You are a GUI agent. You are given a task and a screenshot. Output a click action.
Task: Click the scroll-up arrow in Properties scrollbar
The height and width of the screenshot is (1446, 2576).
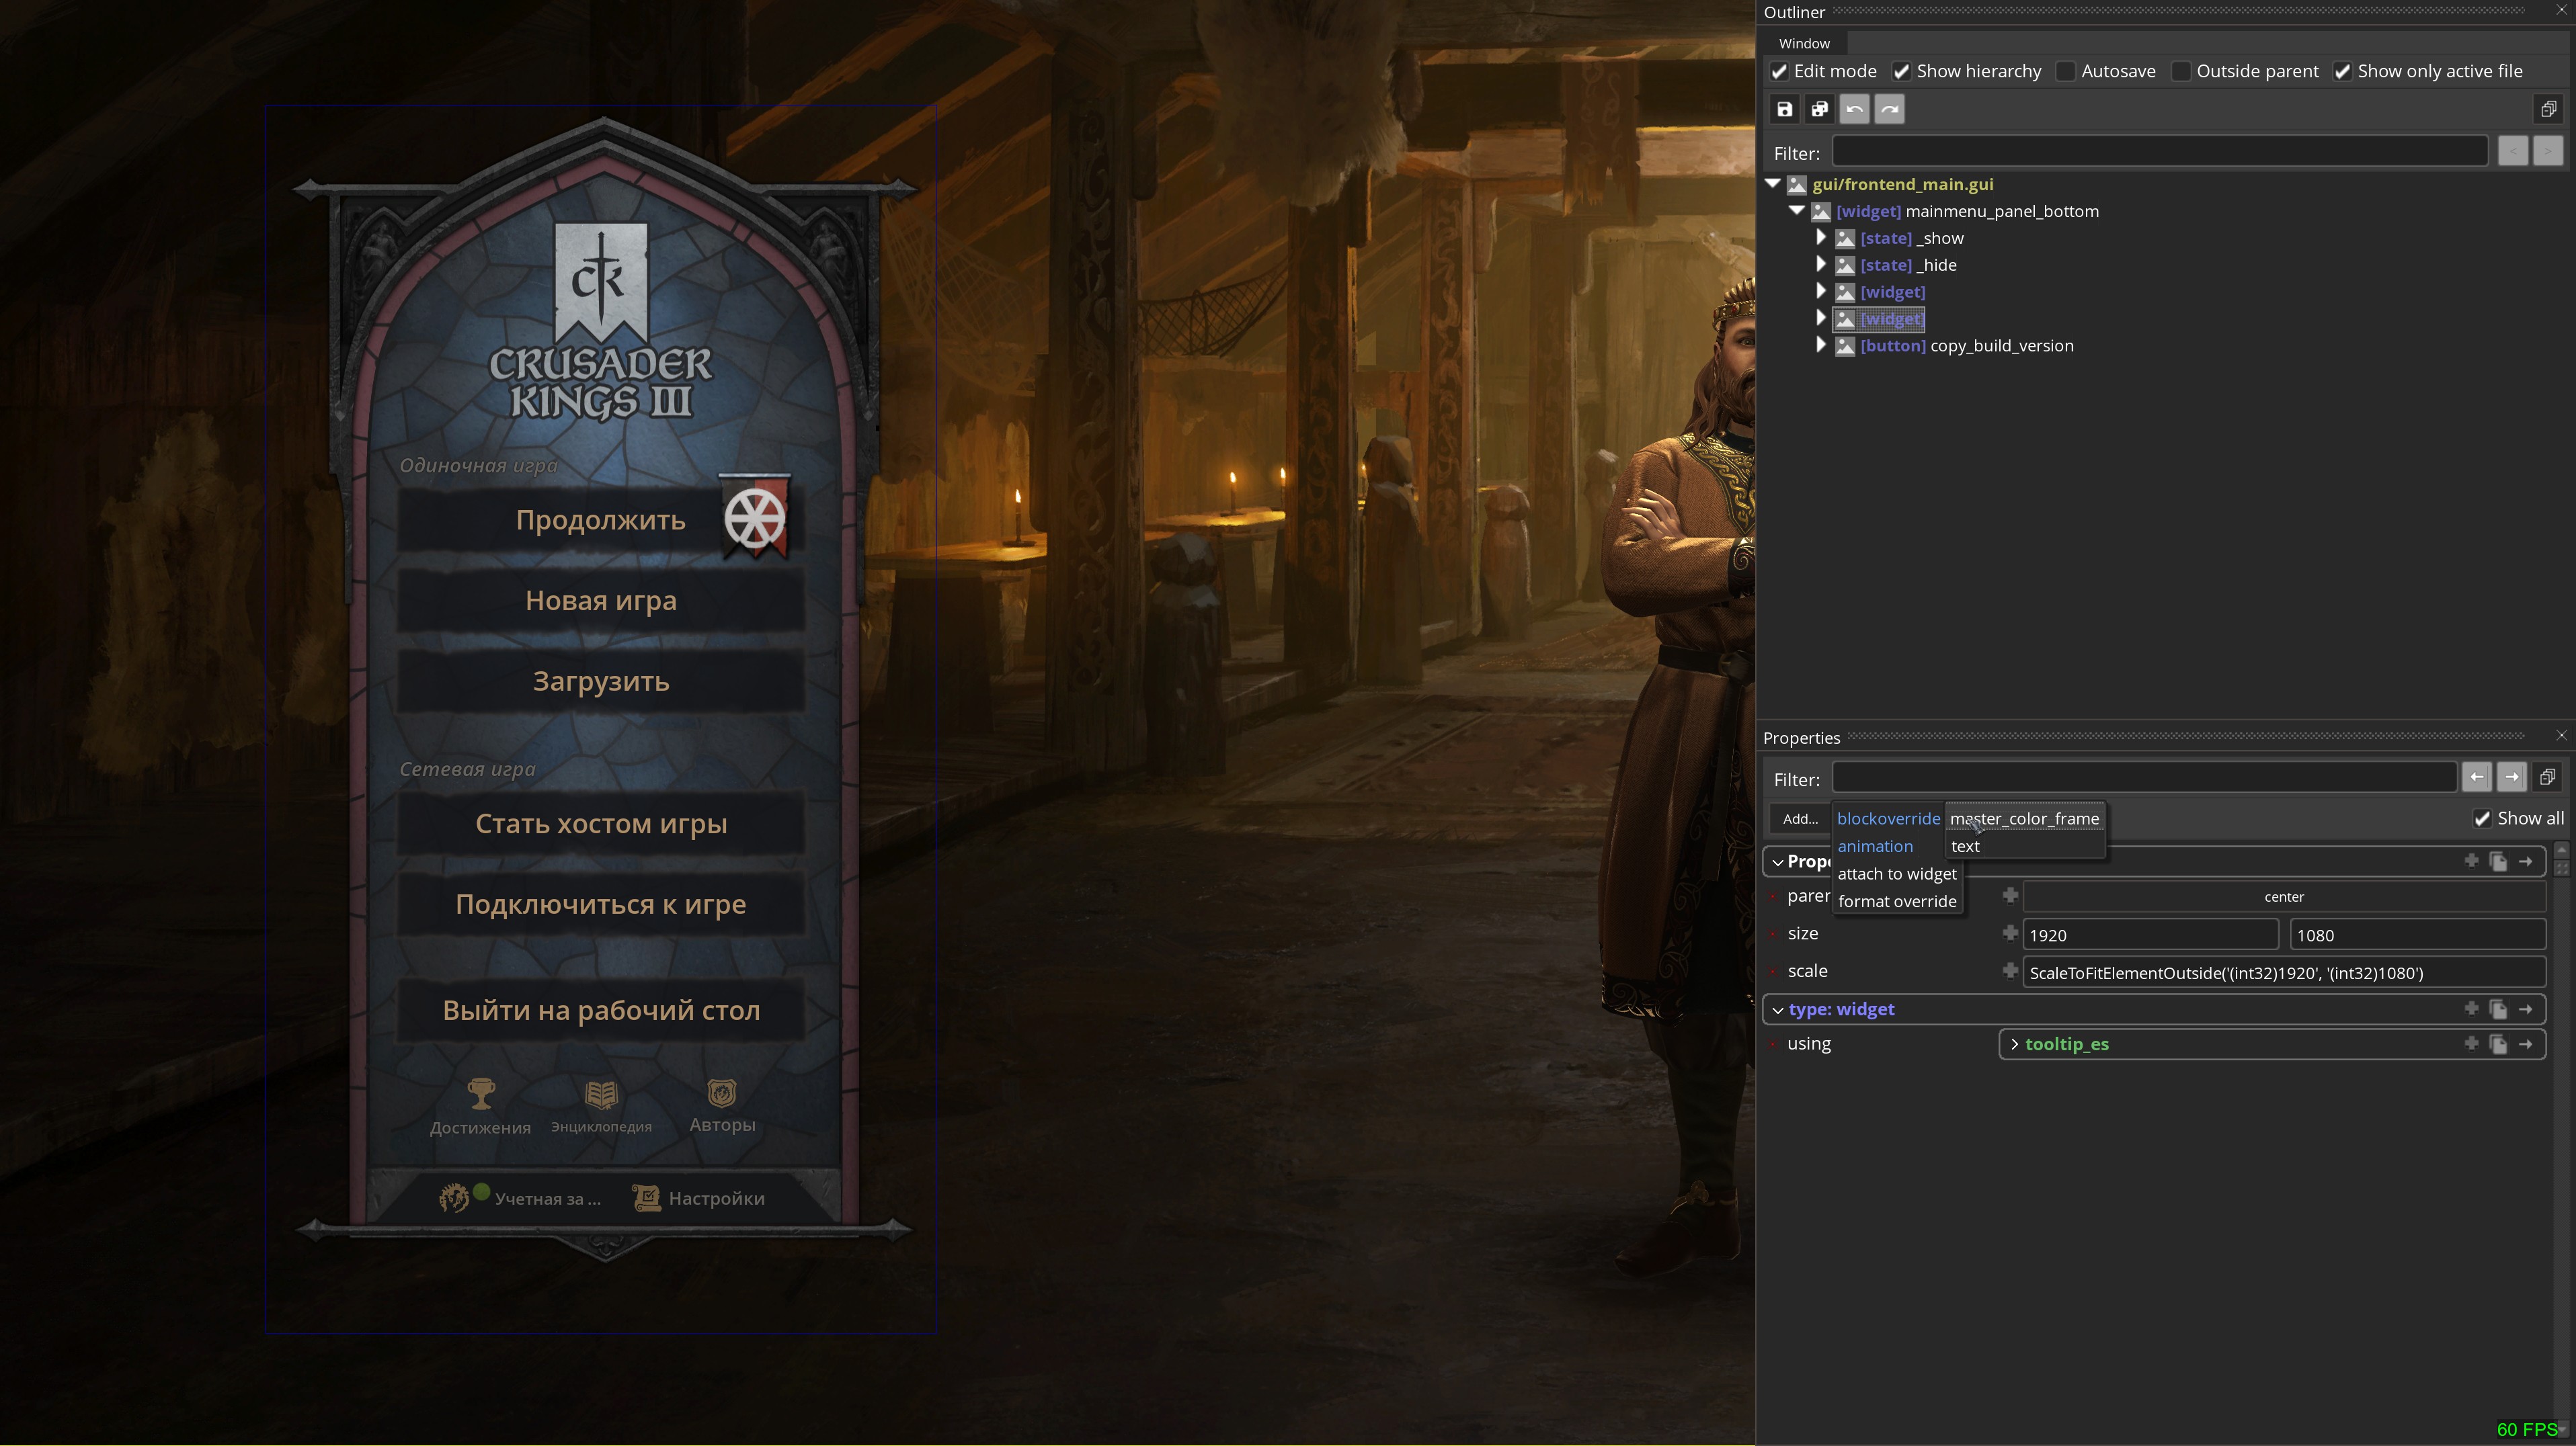point(2561,849)
